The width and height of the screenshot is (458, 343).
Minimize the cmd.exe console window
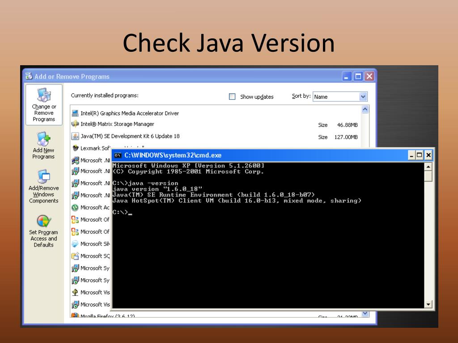click(411, 155)
